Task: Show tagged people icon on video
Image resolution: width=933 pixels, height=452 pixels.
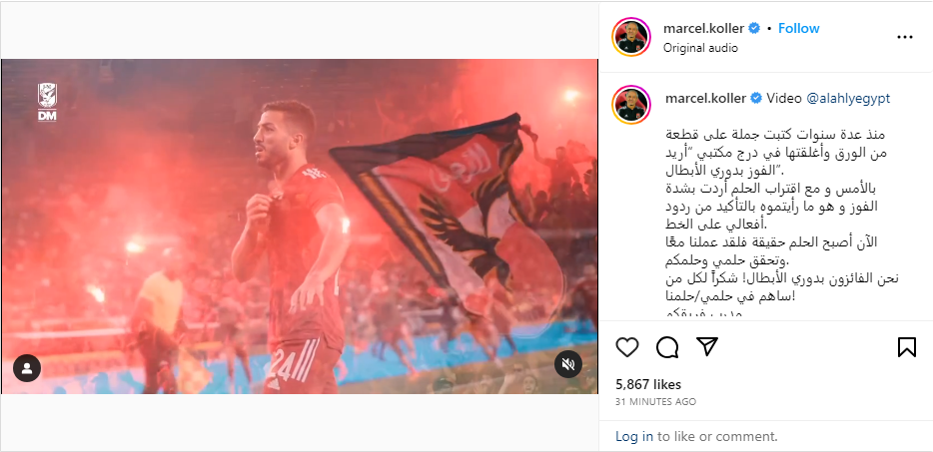Action: tap(27, 368)
